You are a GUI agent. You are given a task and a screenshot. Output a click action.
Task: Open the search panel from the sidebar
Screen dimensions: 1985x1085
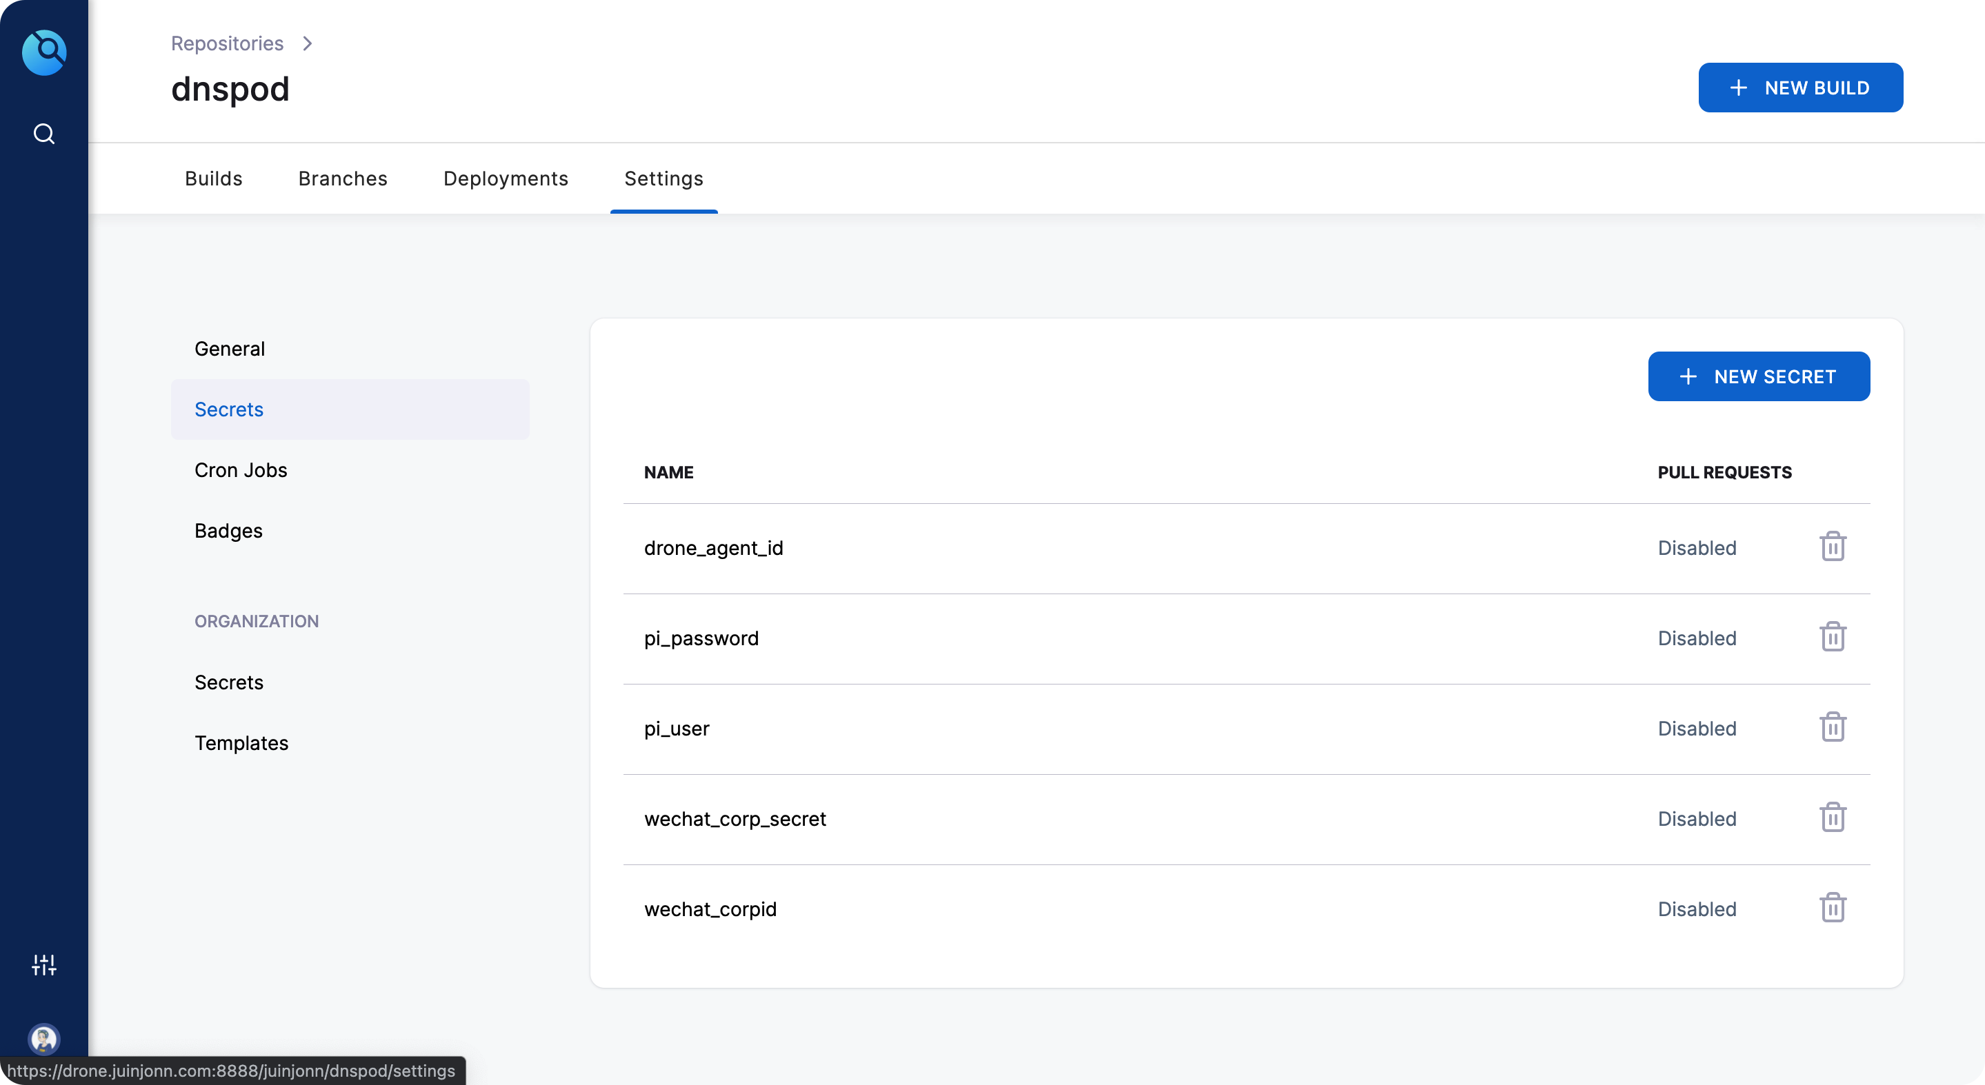tap(44, 133)
